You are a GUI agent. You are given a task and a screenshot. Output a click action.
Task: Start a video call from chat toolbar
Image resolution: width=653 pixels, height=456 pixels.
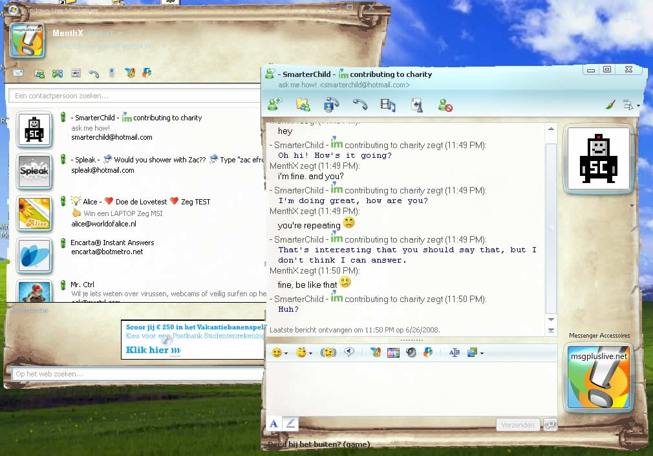[x=331, y=105]
